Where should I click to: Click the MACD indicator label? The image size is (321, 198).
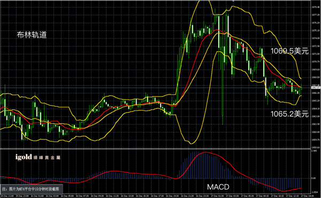click(x=218, y=187)
